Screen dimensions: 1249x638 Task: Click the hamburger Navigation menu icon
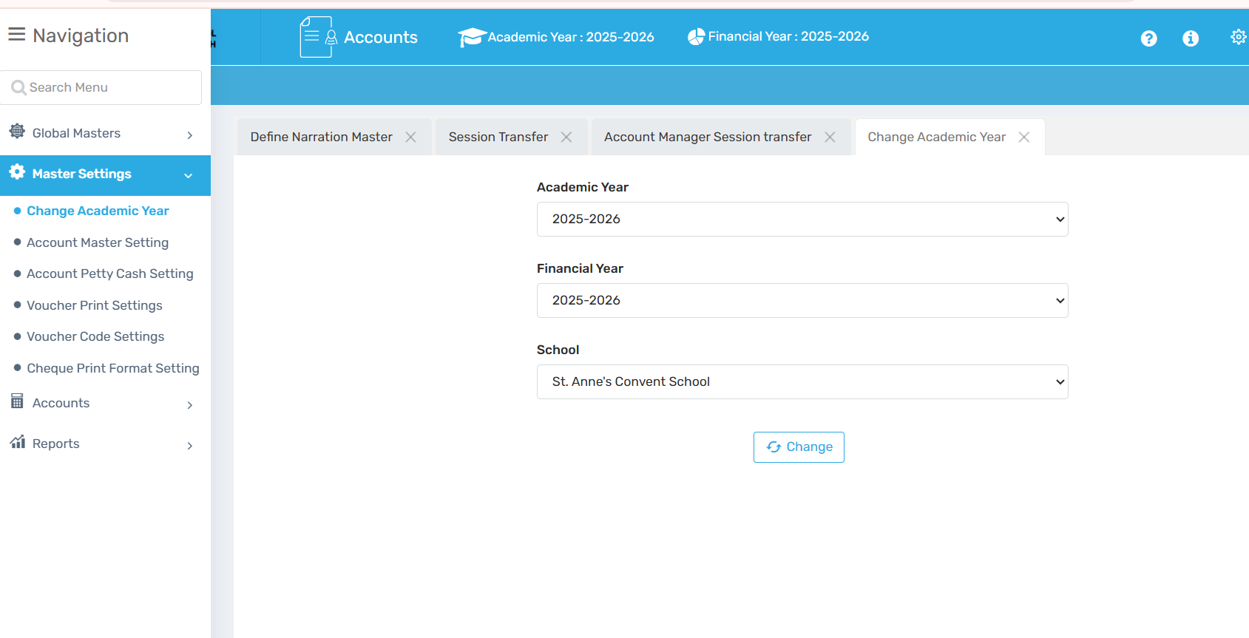coord(16,35)
